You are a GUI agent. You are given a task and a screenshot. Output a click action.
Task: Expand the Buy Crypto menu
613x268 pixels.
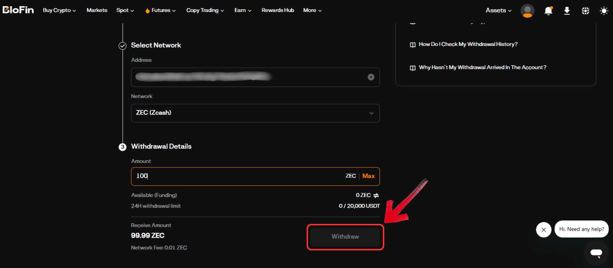[x=59, y=10]
